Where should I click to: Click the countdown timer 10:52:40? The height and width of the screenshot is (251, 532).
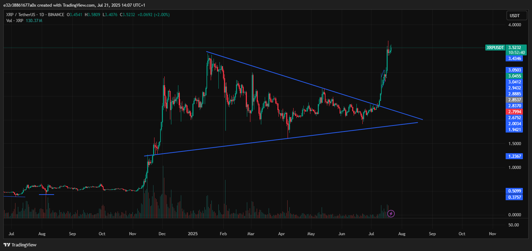[516, 53]
